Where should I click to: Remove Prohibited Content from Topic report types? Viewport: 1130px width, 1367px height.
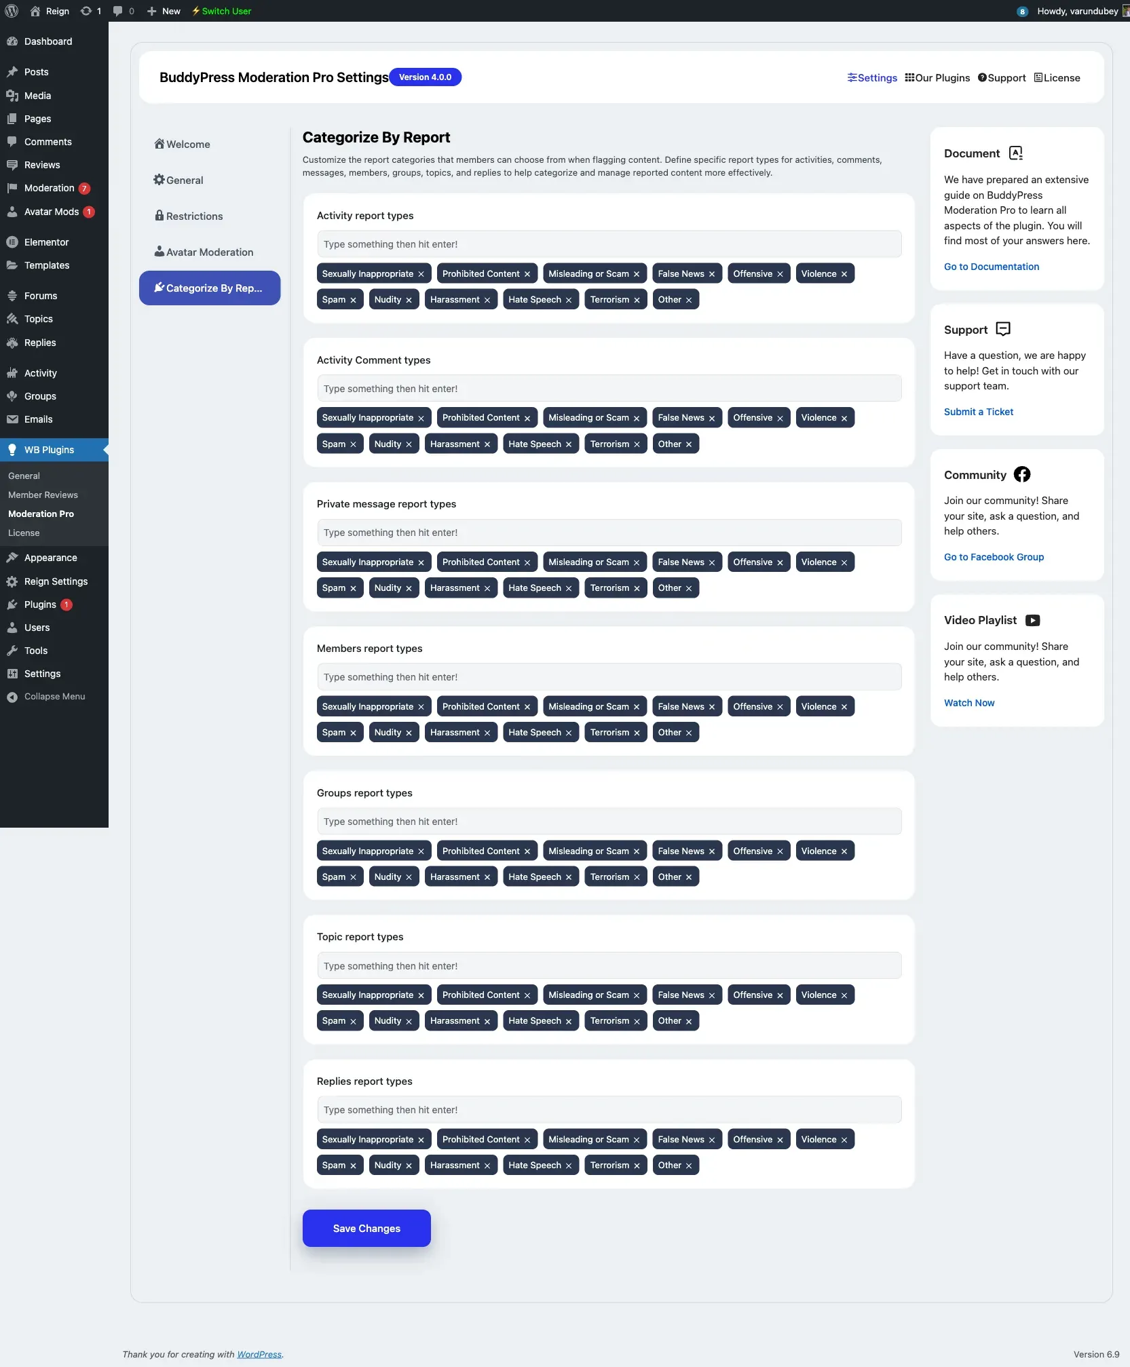[x=527, y=995]
